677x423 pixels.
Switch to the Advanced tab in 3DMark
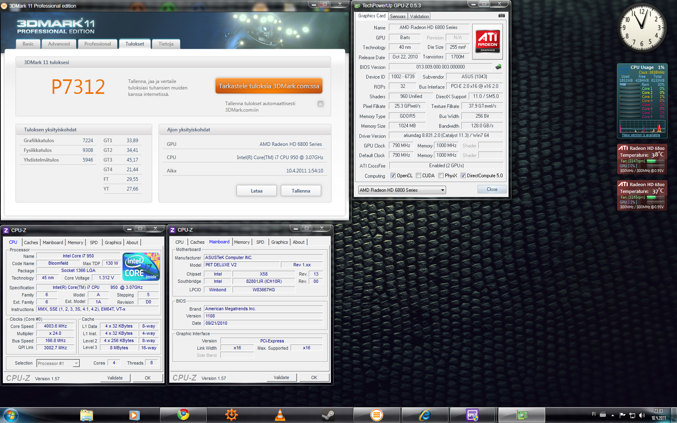59,44
